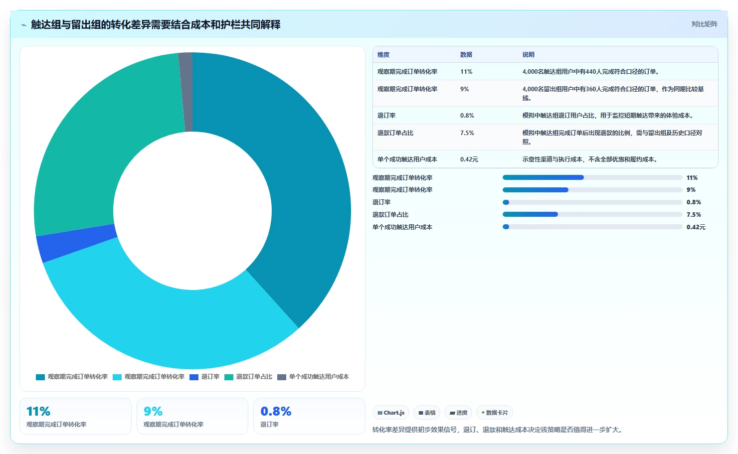Image resolution: width=738 pixels, height=454 pixels.
Task: Open the 0.8% 退订率 stat card
Action: pos(309,416)
